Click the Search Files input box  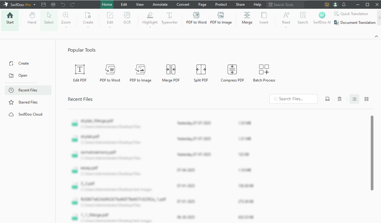[x=294, y=99]
